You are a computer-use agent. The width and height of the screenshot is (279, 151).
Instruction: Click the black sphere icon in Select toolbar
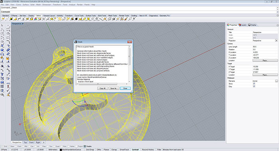click(x=76, y=19)
